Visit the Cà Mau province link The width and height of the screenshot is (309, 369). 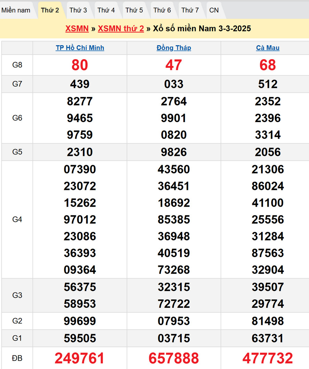pyautogui.click(x=268, y=48)
